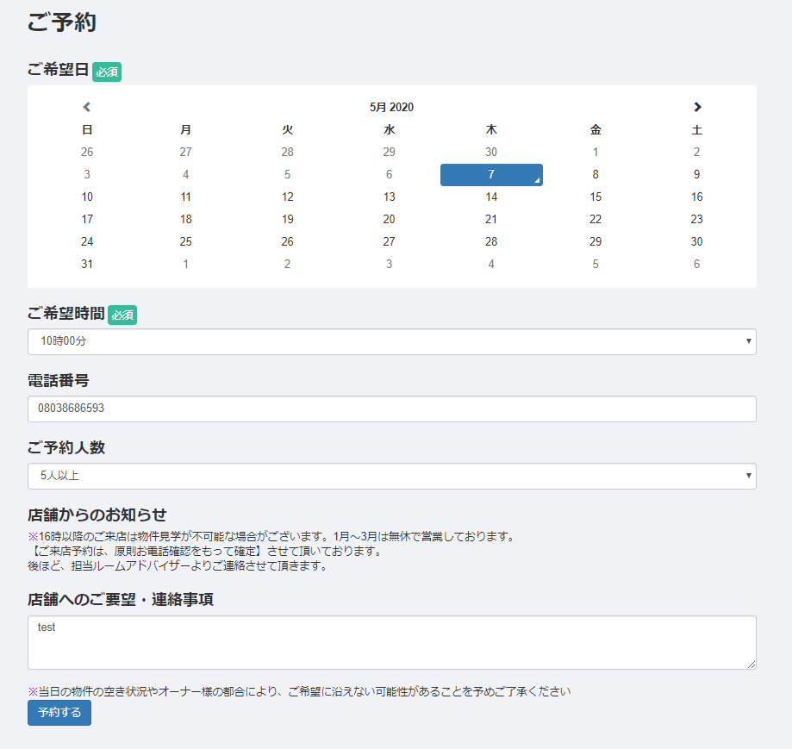Click the 必須 badge next to ご希望日
Viewport: 792px width, 749px height.
tap(107, 72)
